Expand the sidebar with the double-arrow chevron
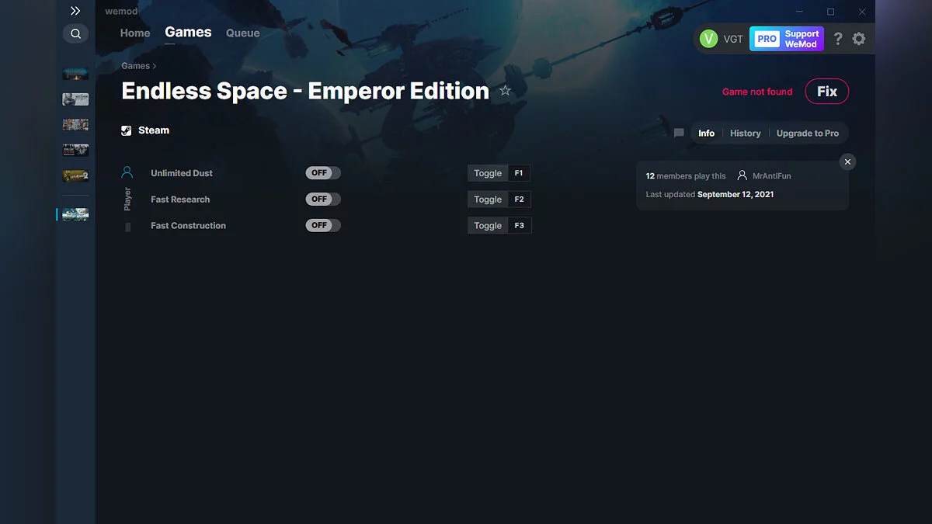This screenshot has width=932, height=524. 75,11
